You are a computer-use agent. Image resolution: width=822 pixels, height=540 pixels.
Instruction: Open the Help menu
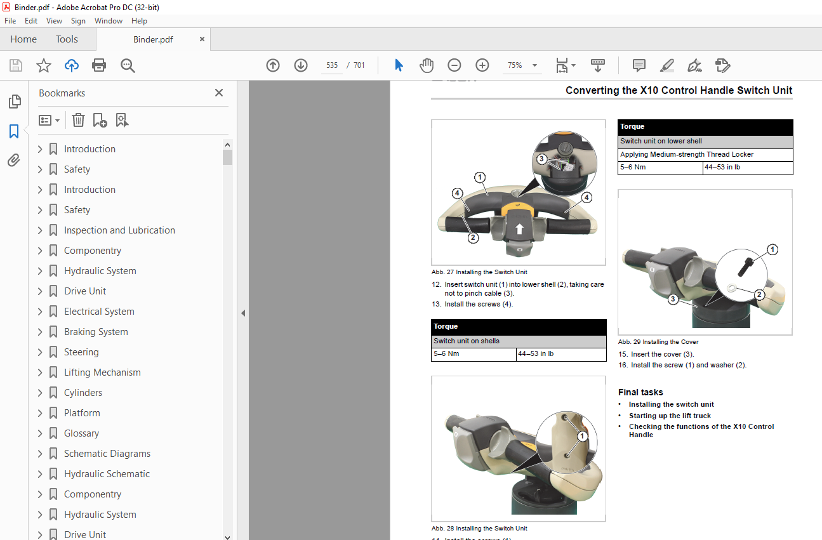tap(139, 21)
